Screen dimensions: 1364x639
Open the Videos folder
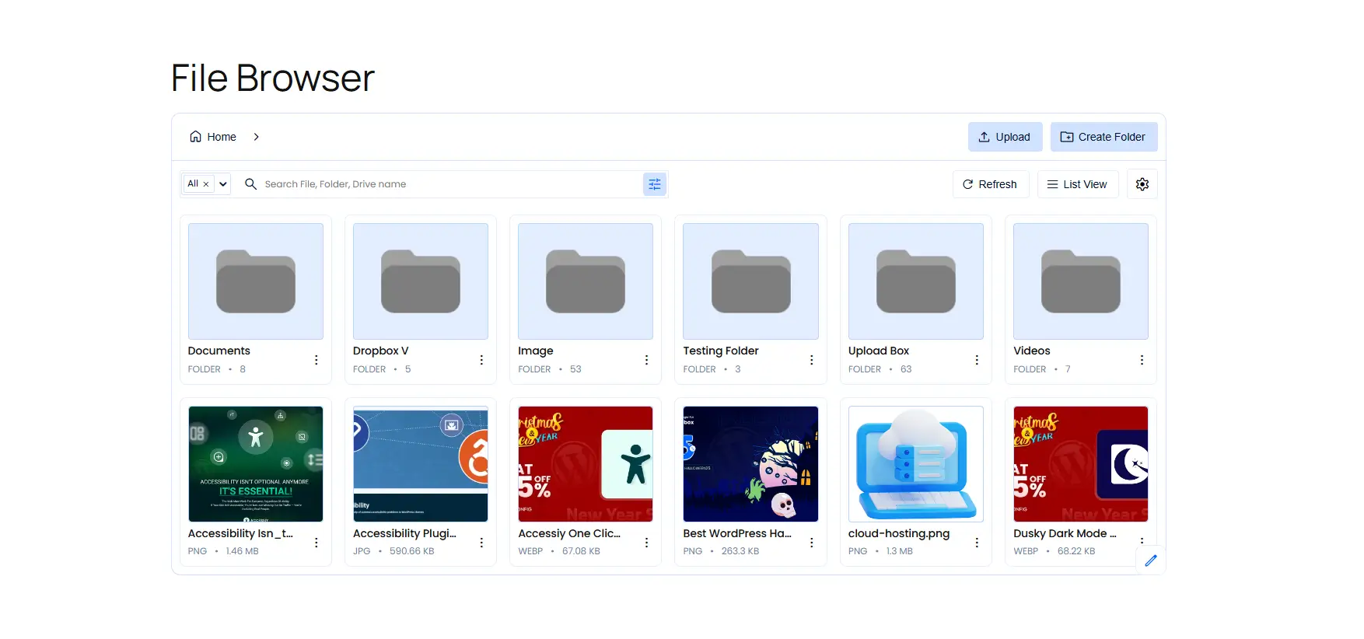[1081, 281]
